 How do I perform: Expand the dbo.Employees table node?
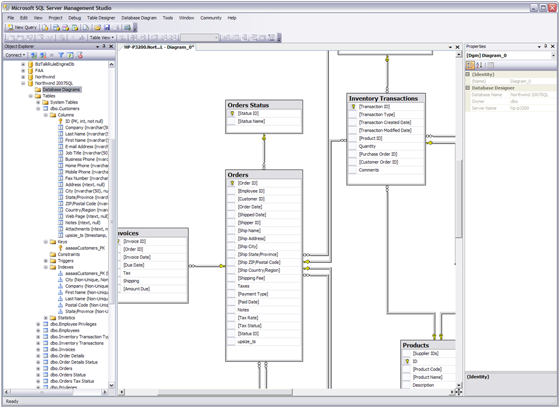38,331
